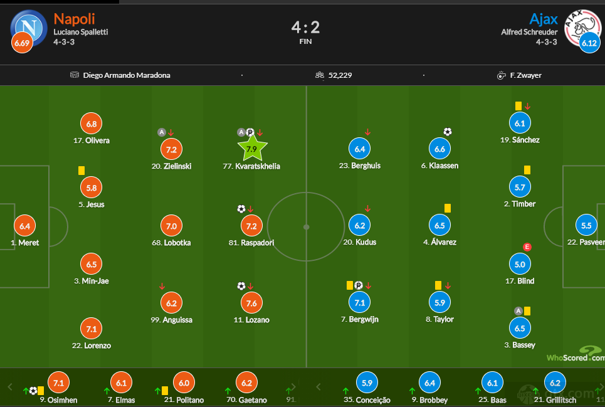Viewport: 605px width, 407px height.
Task: Show next Napoli substitutes with right arrow
Action: (293, 386)
